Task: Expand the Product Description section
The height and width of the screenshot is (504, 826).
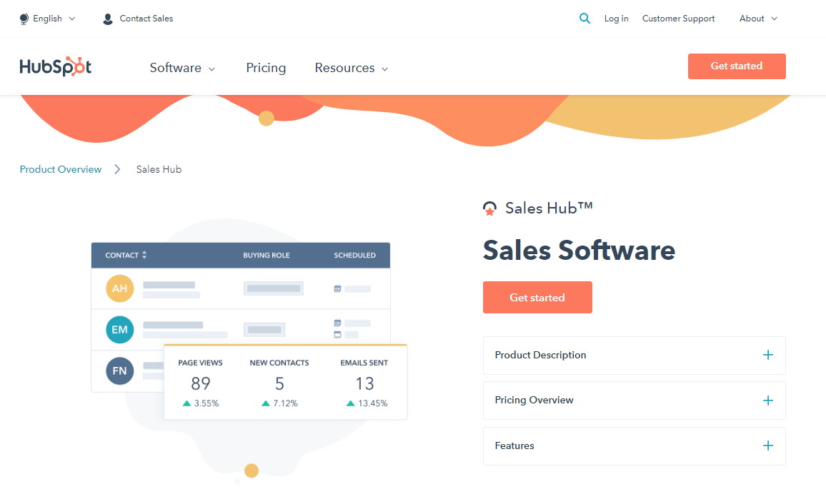Action: [635, 356]
